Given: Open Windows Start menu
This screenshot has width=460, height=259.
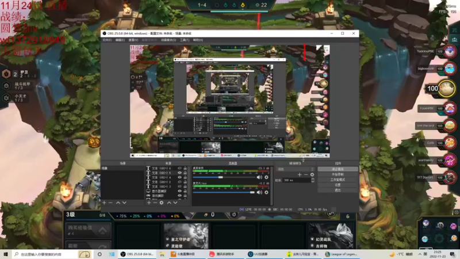Looking at the screenshot, I should point(6,254).
